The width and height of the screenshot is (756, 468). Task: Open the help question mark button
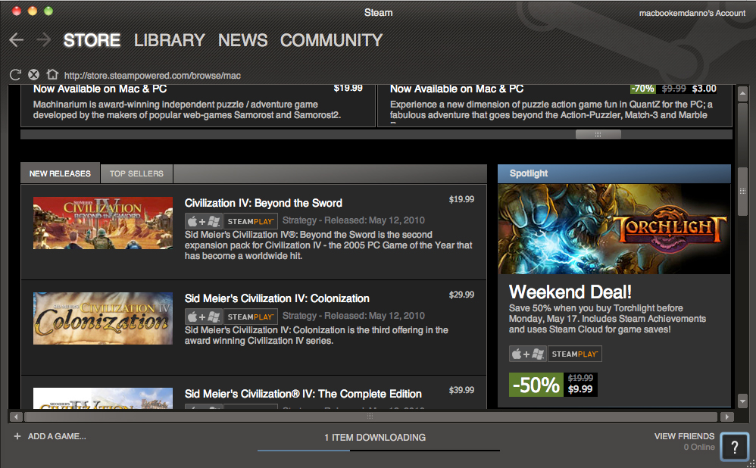click(734, 447)
